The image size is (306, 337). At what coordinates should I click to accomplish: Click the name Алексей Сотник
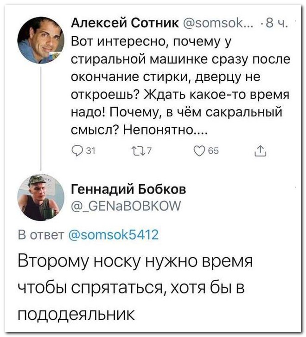126,24
